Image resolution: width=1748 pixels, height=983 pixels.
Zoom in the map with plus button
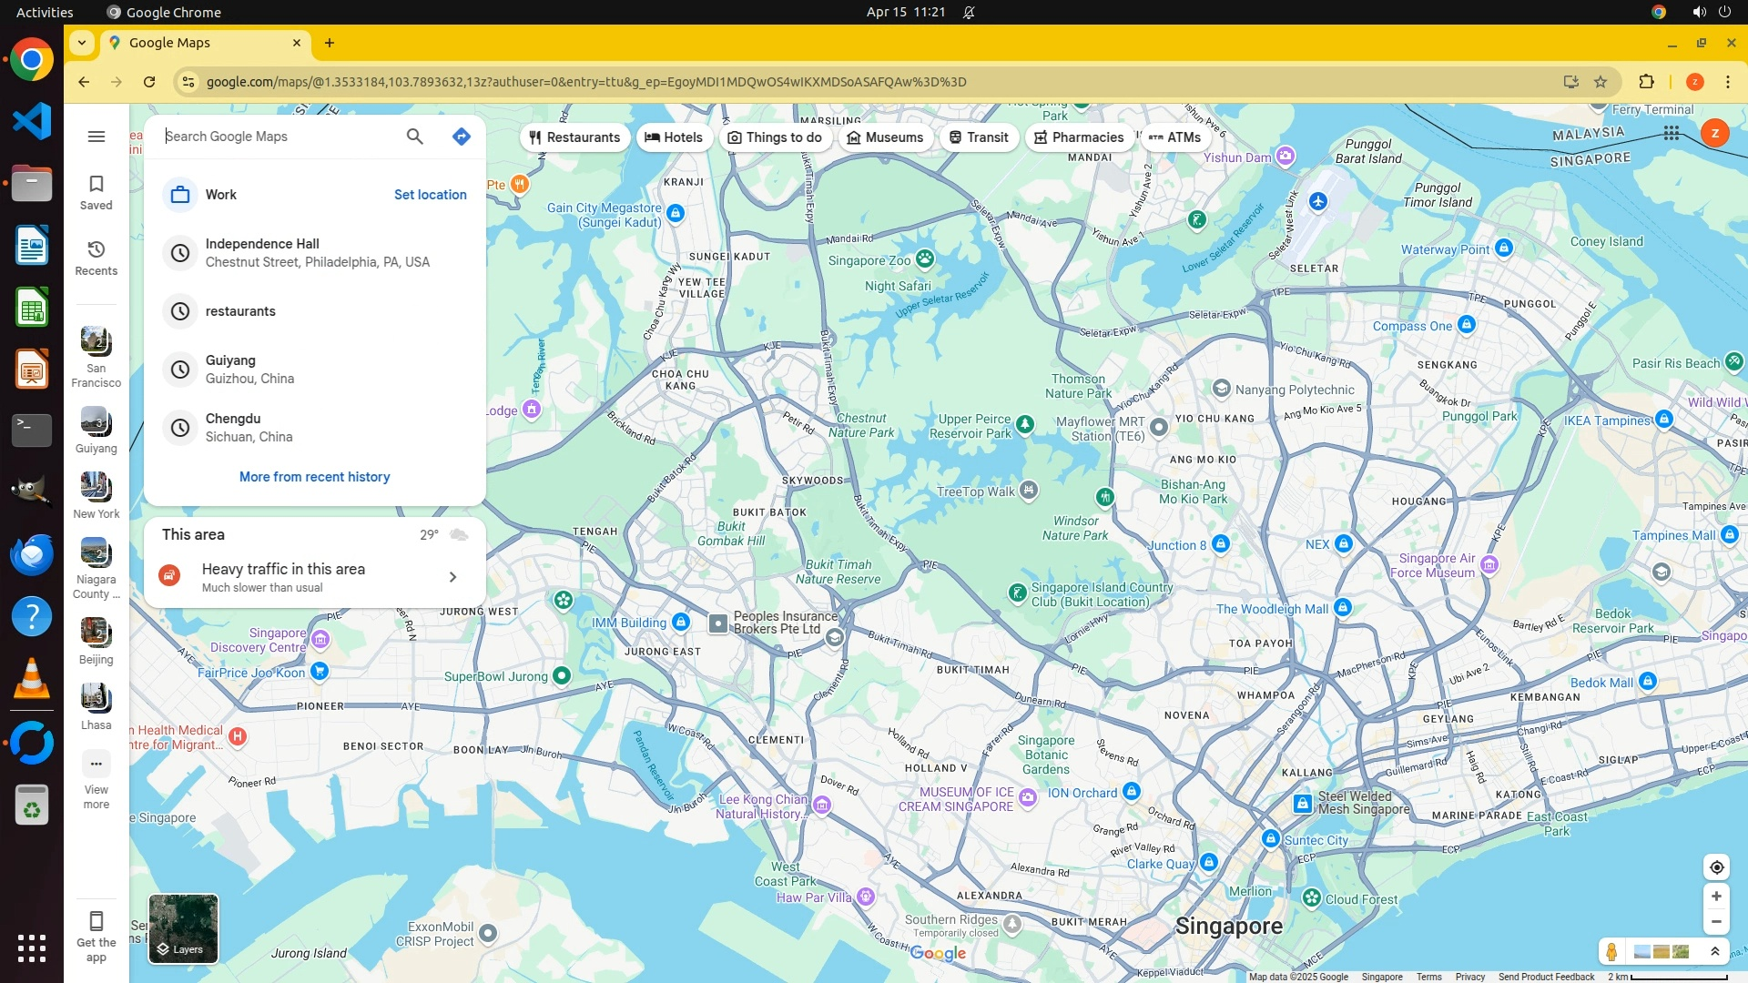(1716, 897)
